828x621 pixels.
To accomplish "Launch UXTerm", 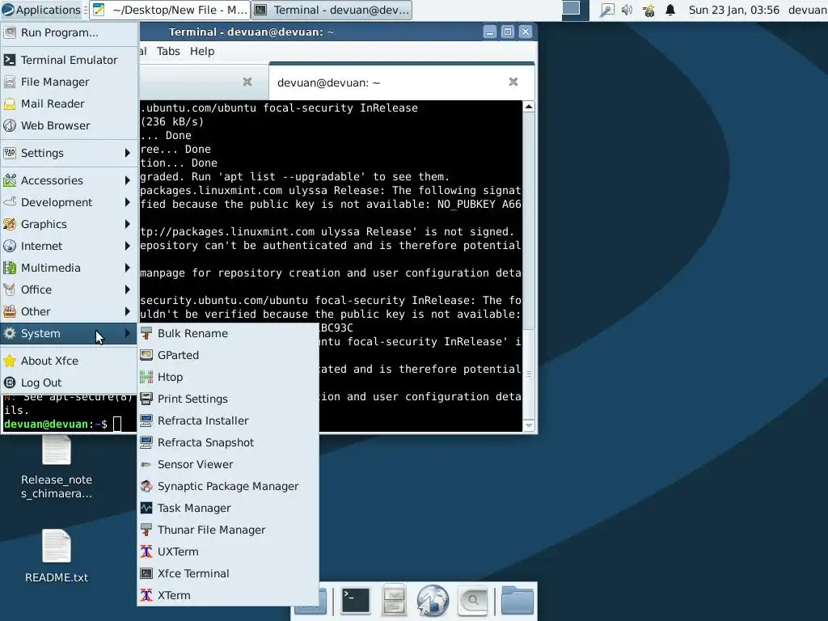I will pyautogui.click(x=227, y=551).
